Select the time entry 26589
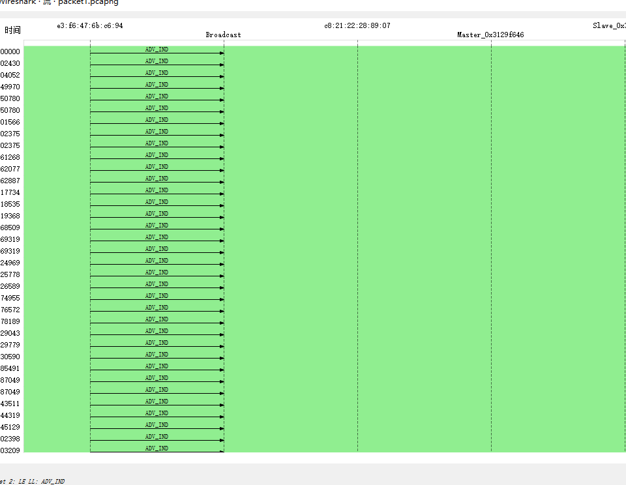The height and width of the screenshot is (485, 626). [x=10, y=286]
